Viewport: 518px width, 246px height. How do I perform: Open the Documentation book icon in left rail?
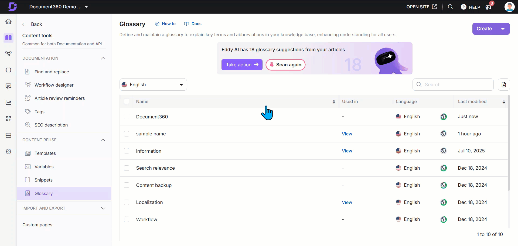[8, 38]
